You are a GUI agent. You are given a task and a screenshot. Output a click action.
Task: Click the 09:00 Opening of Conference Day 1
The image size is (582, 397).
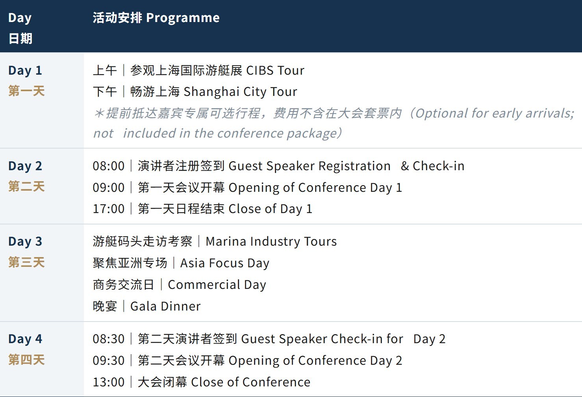[x=247, y=187]
